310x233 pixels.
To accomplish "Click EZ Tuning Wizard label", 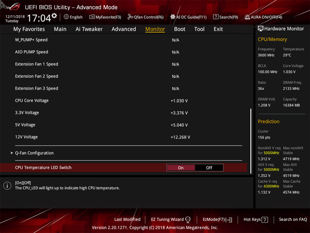I will click(167, 219).
